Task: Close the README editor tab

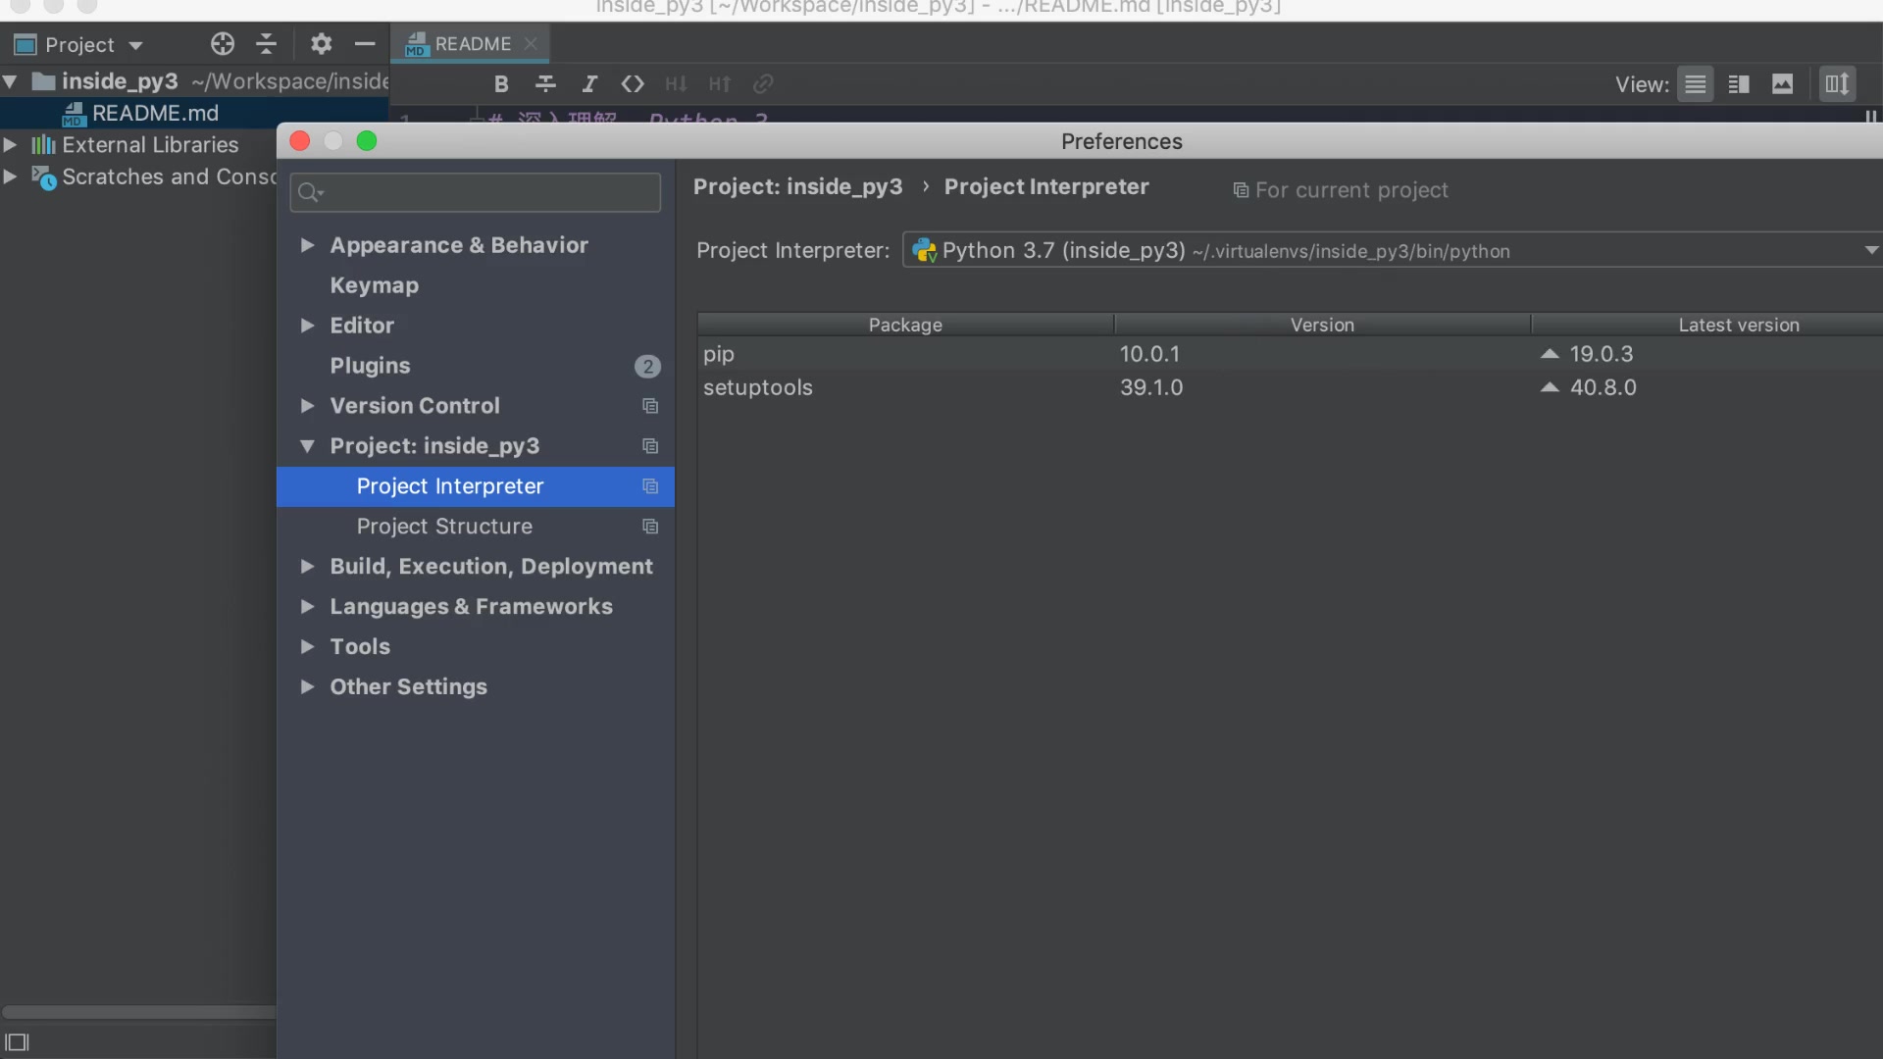Action: coord(531,44)
